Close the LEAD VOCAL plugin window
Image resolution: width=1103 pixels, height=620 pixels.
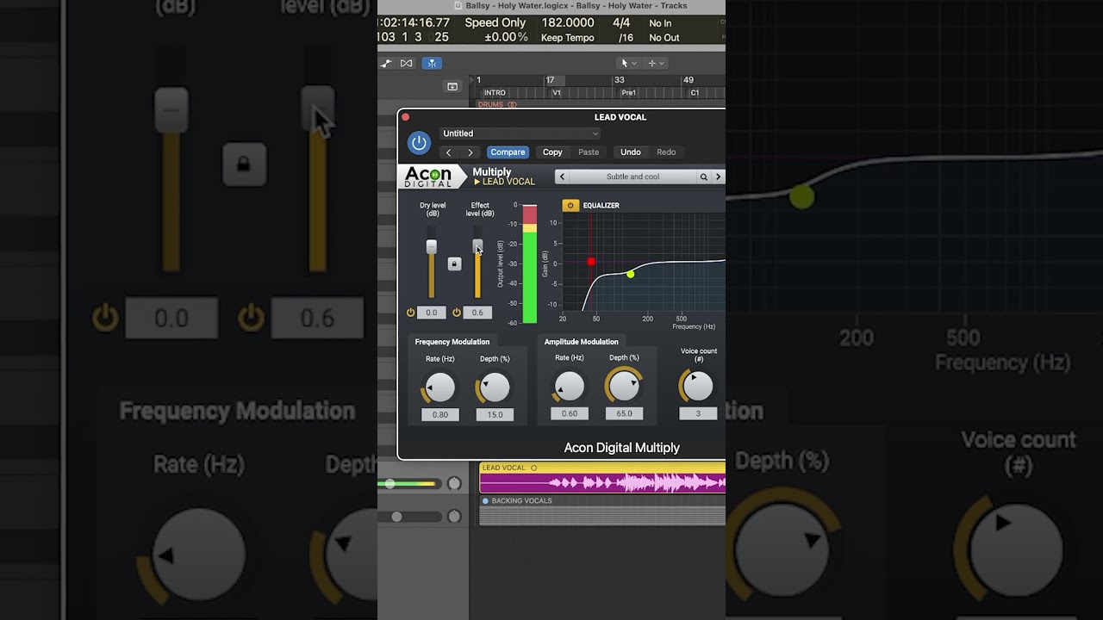[x=405, y=117]
